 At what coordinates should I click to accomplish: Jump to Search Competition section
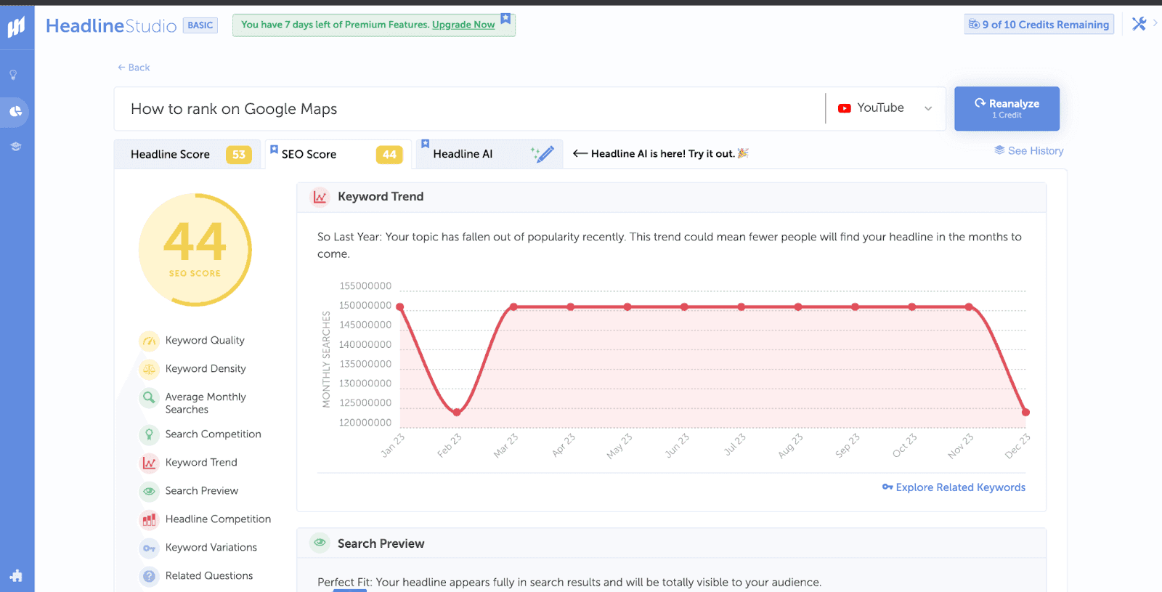[x=213, y=434]
